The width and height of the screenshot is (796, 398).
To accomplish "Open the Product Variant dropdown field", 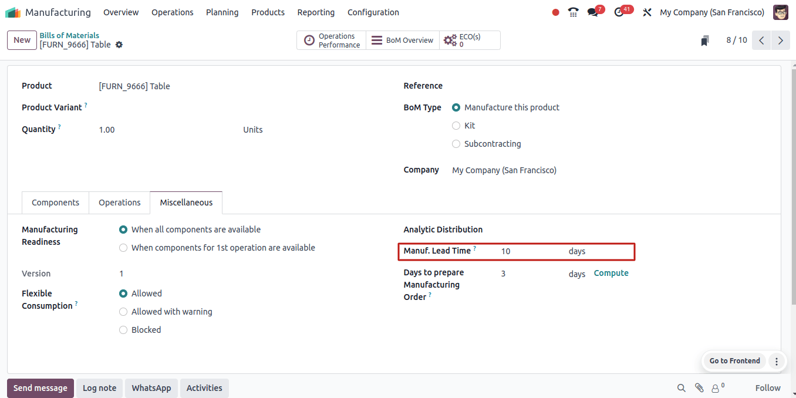I will click(242, 108).
